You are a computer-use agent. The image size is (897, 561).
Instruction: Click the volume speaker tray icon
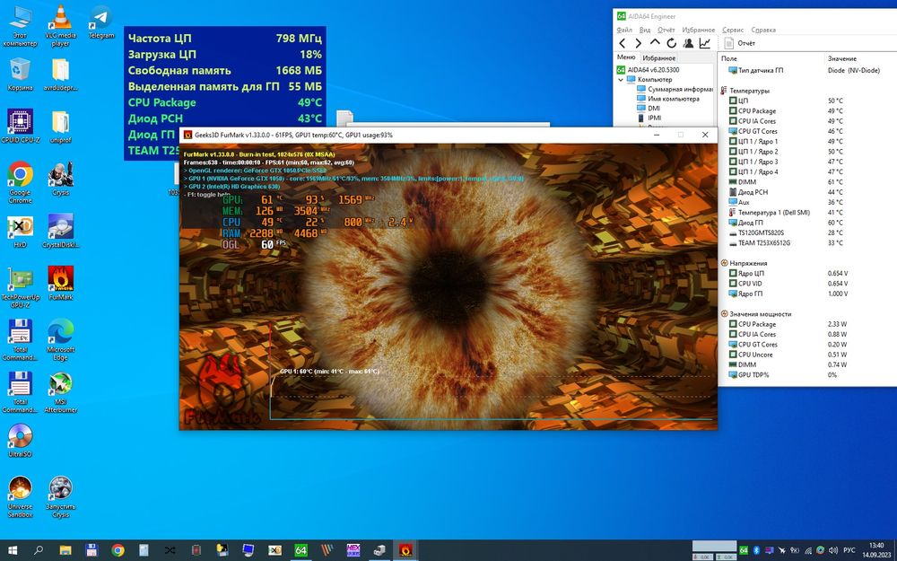coord(833,550)
